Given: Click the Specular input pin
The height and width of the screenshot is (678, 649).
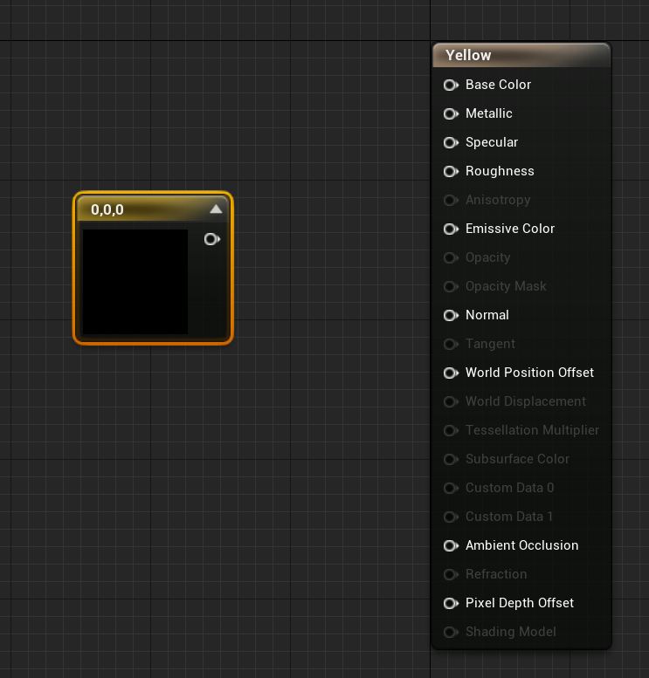Looking at the screenshot, I should point(451,142).
